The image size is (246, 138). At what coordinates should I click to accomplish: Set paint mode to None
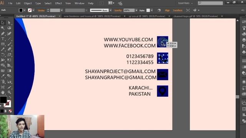click(10, 111)
